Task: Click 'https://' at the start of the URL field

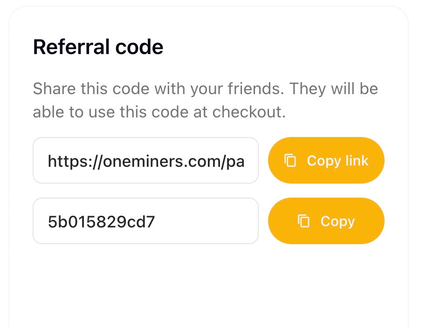Action: click(68, 162)
